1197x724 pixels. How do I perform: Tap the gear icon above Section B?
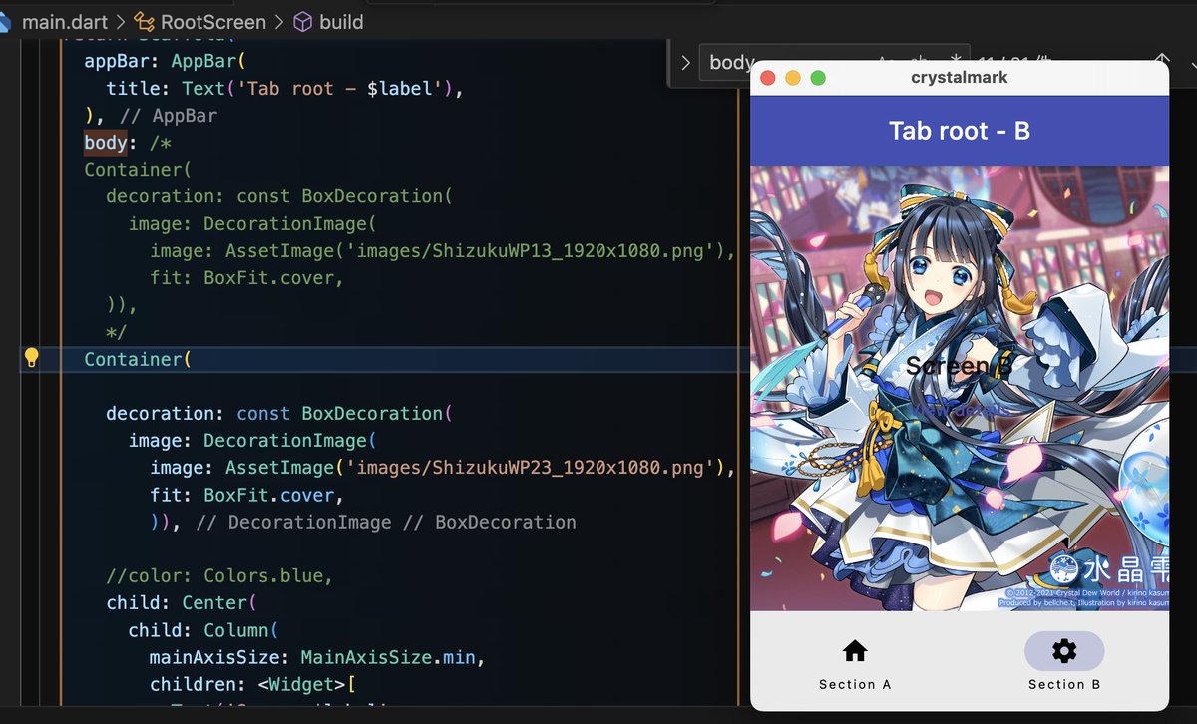tap(1064, 649)
